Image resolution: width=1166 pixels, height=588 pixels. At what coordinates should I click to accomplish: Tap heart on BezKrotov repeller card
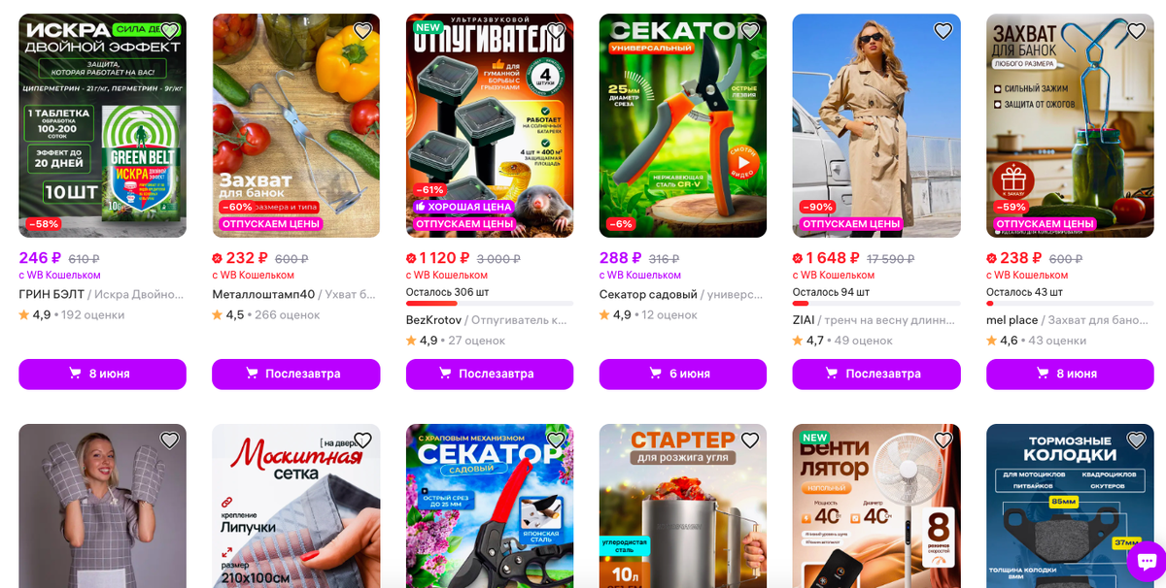click(x=556, y=31)
